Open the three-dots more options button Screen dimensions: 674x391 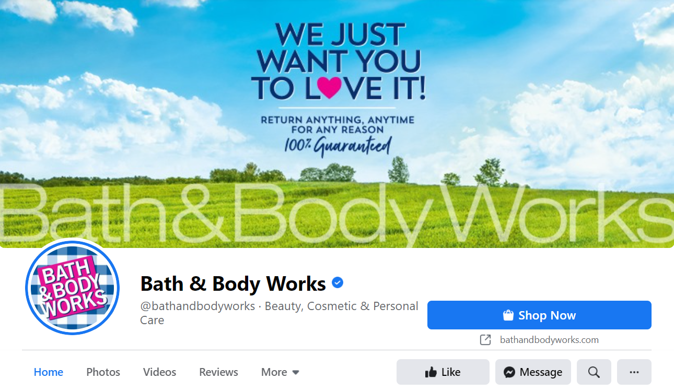[x=634, y=372]
